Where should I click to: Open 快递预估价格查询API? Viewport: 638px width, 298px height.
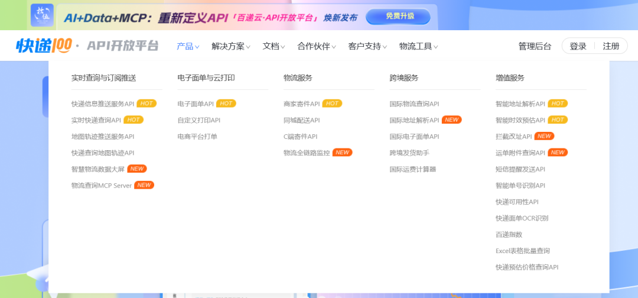click(x=527, y=267)
